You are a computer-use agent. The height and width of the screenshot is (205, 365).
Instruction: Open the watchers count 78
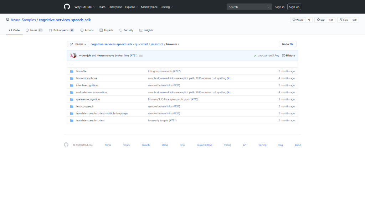[x=309, y=20]
